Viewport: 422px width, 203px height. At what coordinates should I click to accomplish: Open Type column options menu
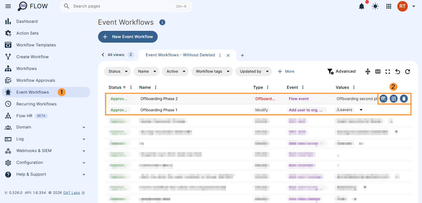pyautogui.click(x=268, y=87)
